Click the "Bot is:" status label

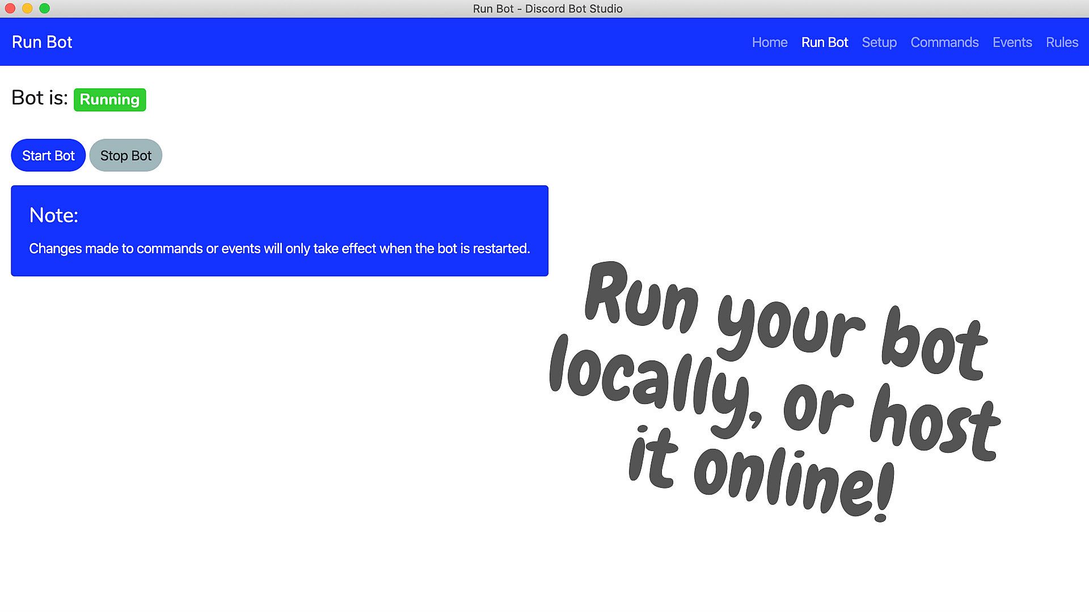39,98
